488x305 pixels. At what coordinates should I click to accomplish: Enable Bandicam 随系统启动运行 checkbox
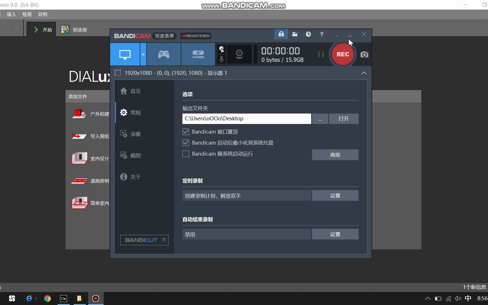click(x=186, y=154)
